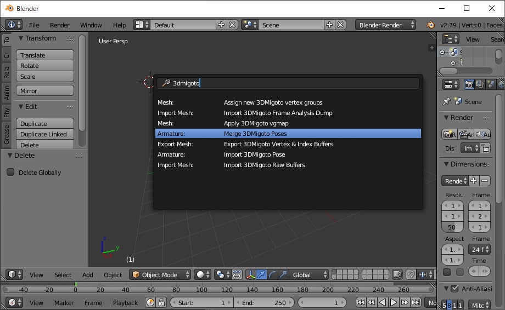Click the 3dmigoto search field
Image resolution: width=505 pixels, height=310 pixels.
tap(288, 83)
